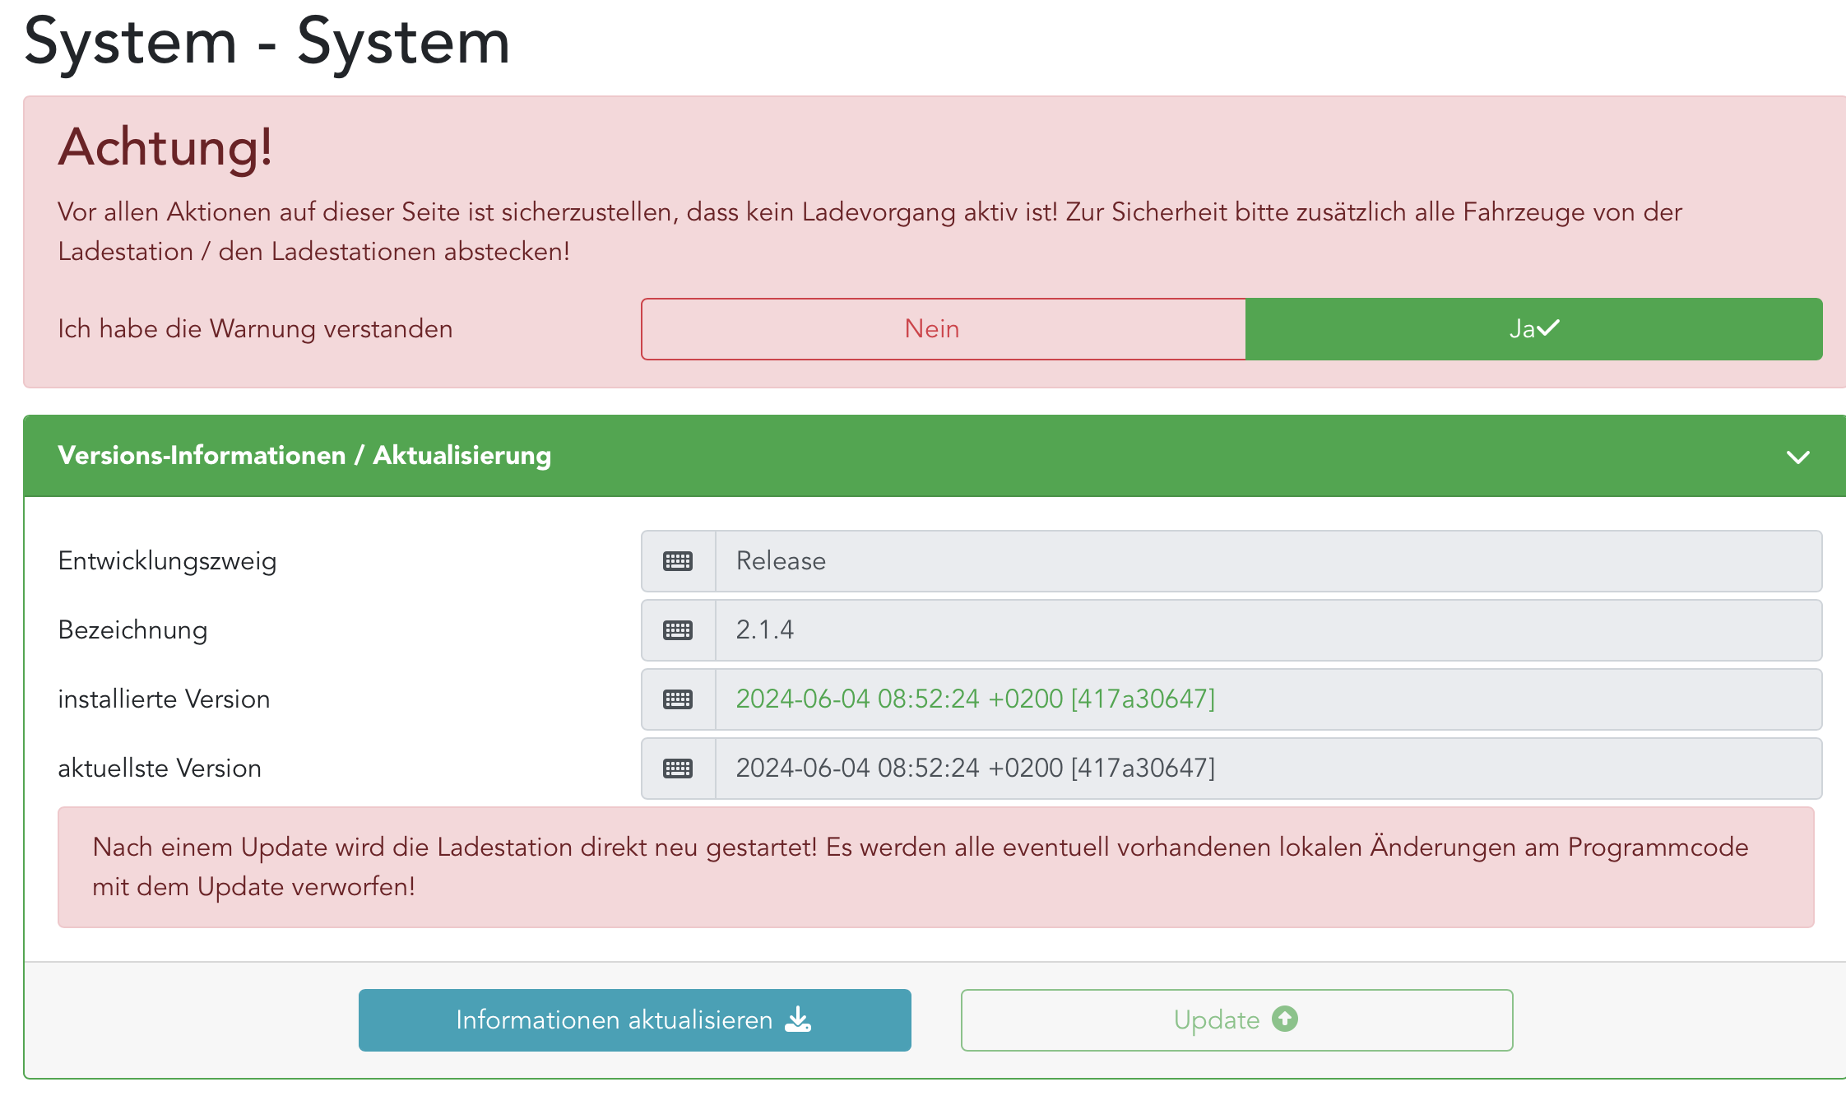1846x1096 pixels.
Task: Click the red update restart warning box
Action: [x=935, y=867]
